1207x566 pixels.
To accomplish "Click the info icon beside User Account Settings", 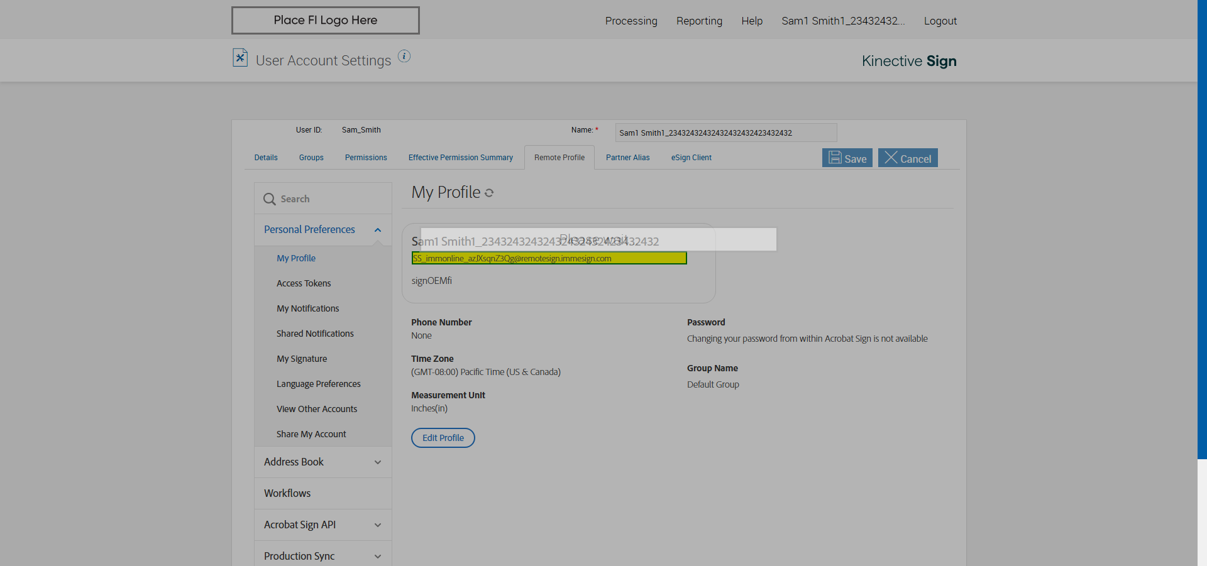I will [404, 57].
